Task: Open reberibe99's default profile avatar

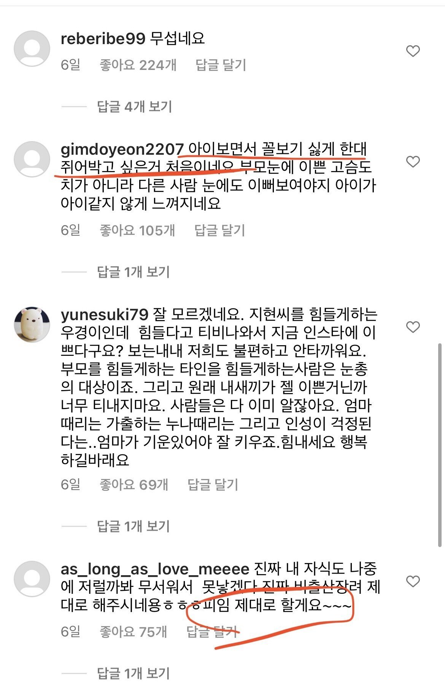Action: pos(32,49)
